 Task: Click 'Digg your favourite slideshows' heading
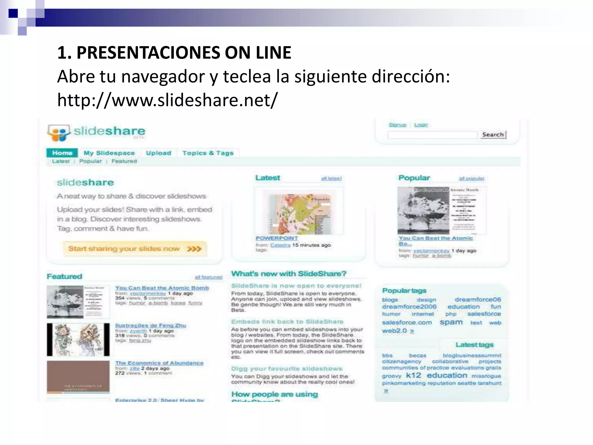(287, 369)
